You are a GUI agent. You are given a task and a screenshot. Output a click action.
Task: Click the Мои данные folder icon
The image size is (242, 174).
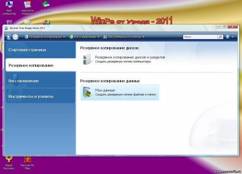[87, 92]
